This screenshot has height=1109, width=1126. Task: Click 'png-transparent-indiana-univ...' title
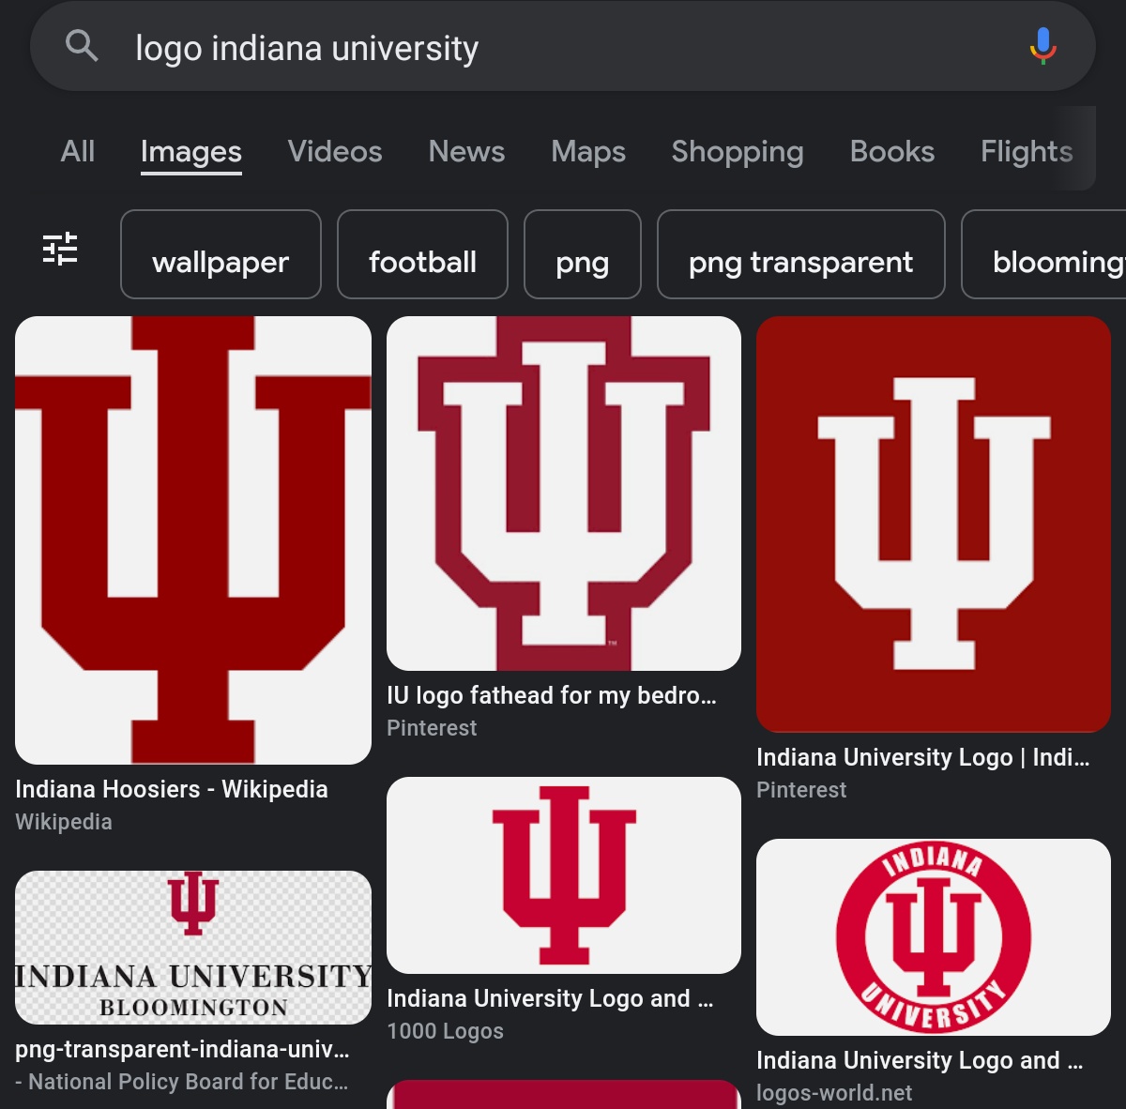click(182, 1049)
